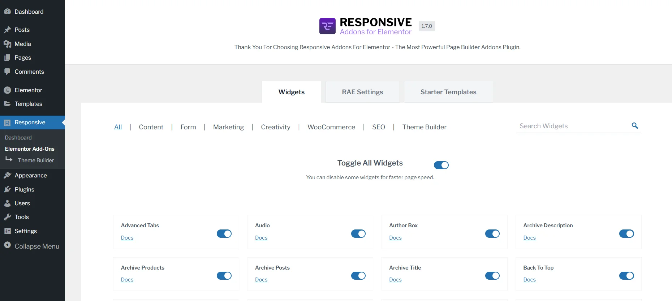Filter widgets by All

(x=118, y=127)
